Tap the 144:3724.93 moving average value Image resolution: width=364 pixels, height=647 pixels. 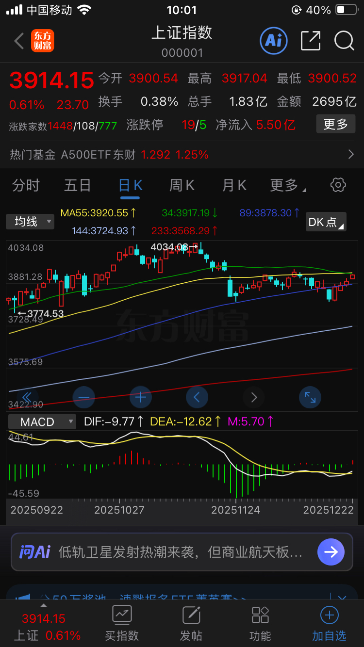(x=104, y=231)
